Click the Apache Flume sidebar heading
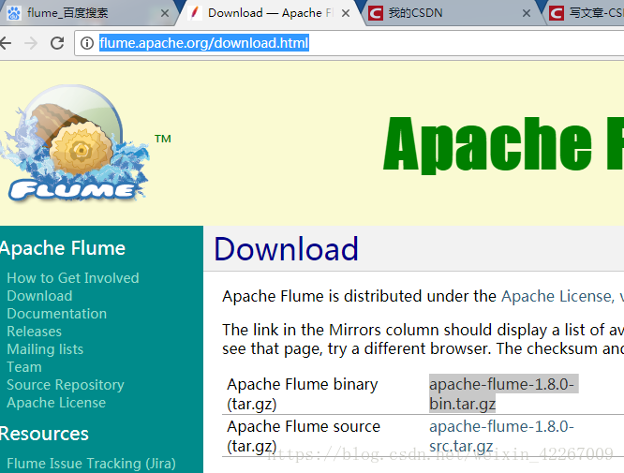Viewport: 624px width, 473px height. 63,248
